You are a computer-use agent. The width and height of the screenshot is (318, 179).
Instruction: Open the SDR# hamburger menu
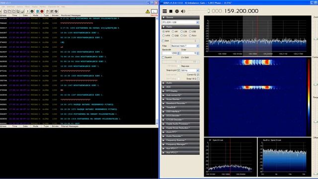point(164,11)
